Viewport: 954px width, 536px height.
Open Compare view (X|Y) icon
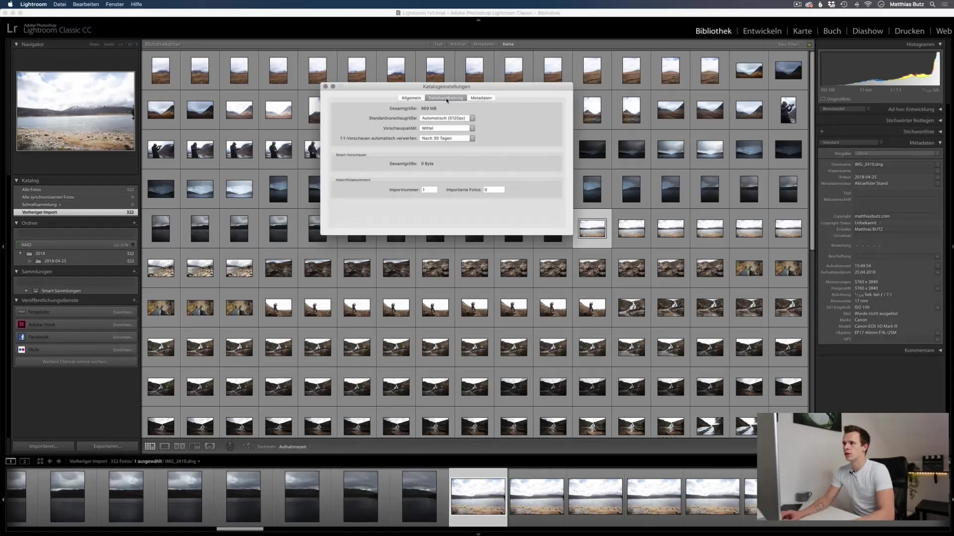(180, 446)
